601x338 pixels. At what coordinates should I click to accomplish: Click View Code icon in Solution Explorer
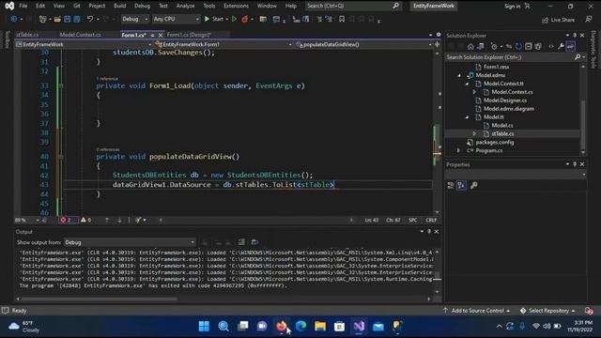pos(551,46)
